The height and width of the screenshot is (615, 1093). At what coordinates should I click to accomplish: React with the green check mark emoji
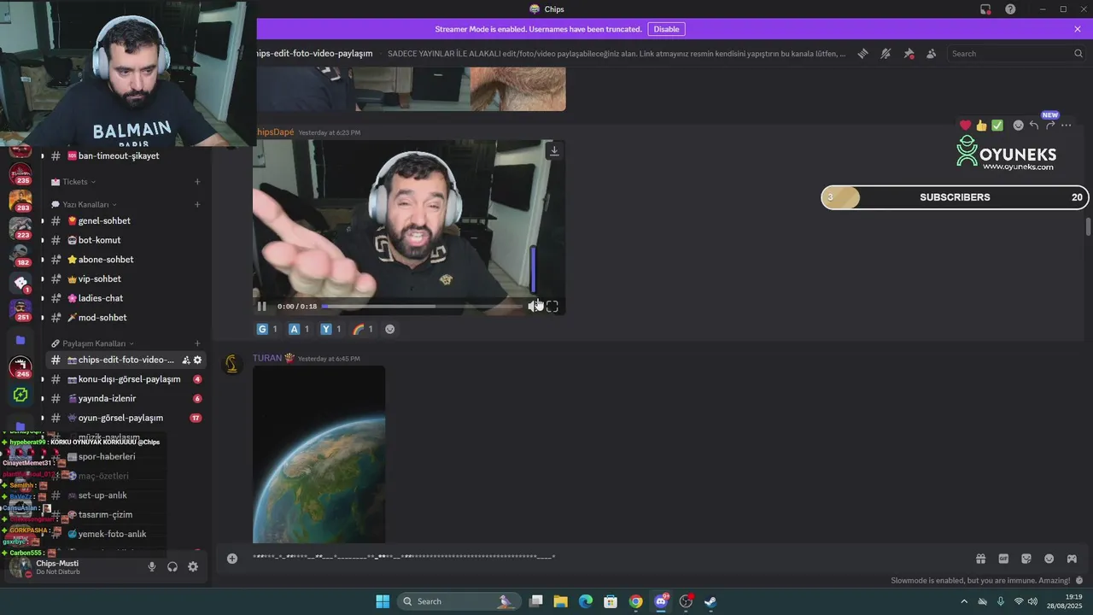point(997,126)
